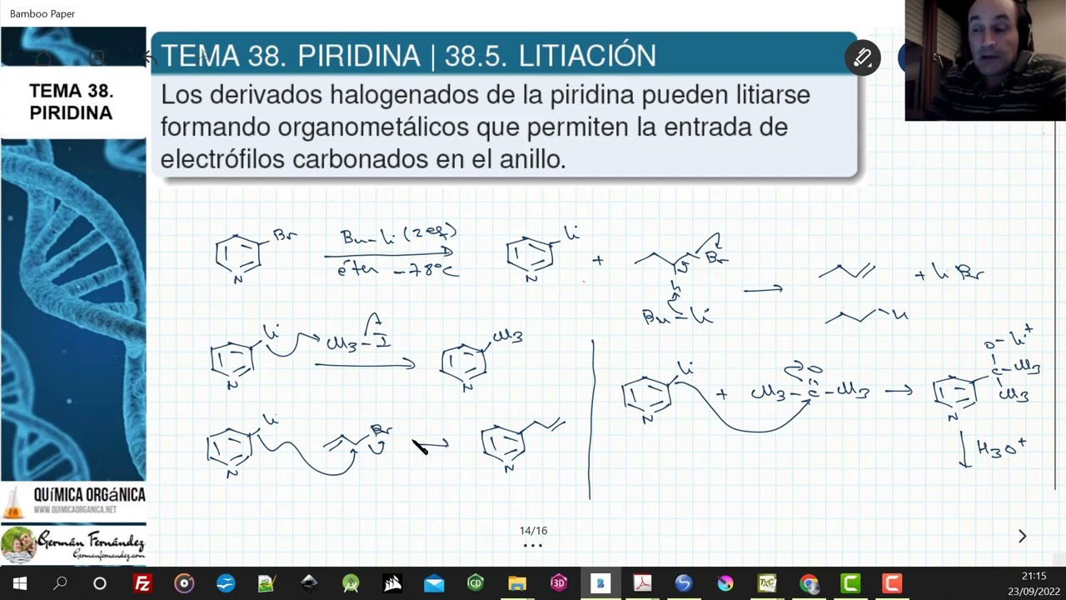This screenshot has height=600, width=1066.
Task: Open the green CD app icon
Action: tap(476, 583)
